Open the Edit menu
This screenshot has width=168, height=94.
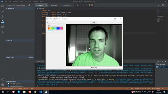(10, 2)
